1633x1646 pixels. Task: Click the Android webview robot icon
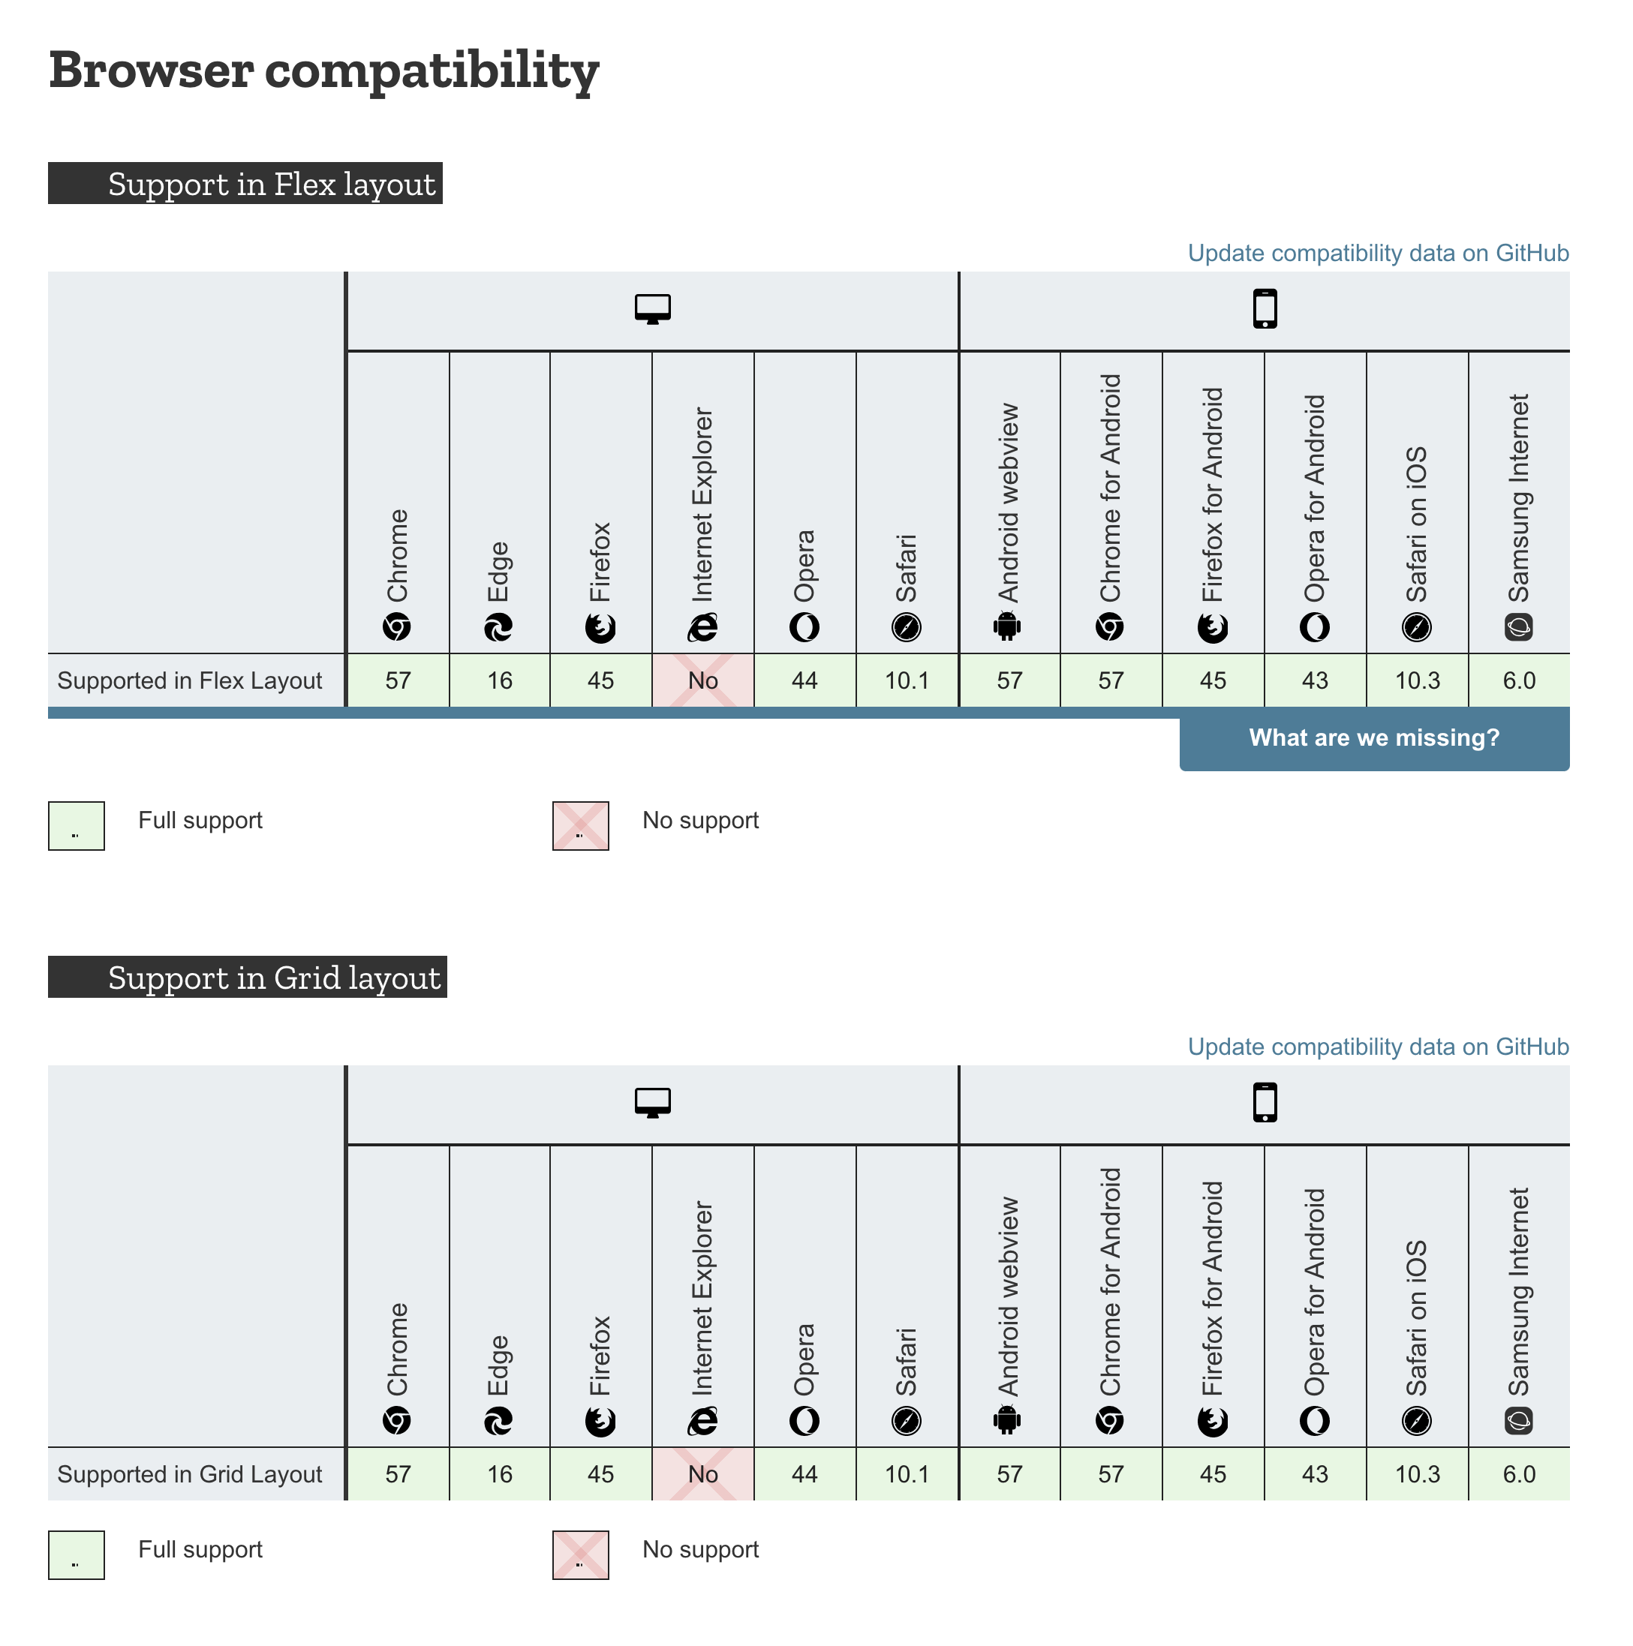tap(1009, 627)
